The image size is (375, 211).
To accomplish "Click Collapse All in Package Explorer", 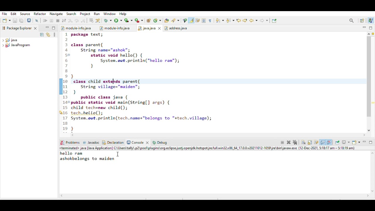I will tap(42, 35).
